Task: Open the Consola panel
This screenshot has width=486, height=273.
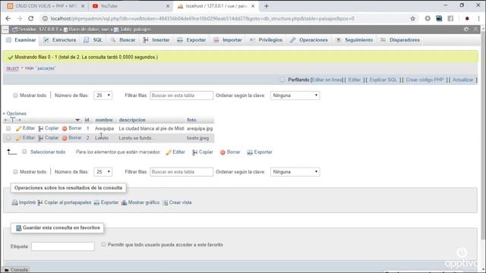Action: point(16,270)
